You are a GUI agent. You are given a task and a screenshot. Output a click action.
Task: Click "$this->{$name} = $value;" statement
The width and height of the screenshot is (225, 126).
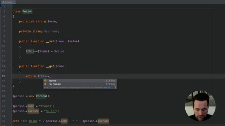46,51
